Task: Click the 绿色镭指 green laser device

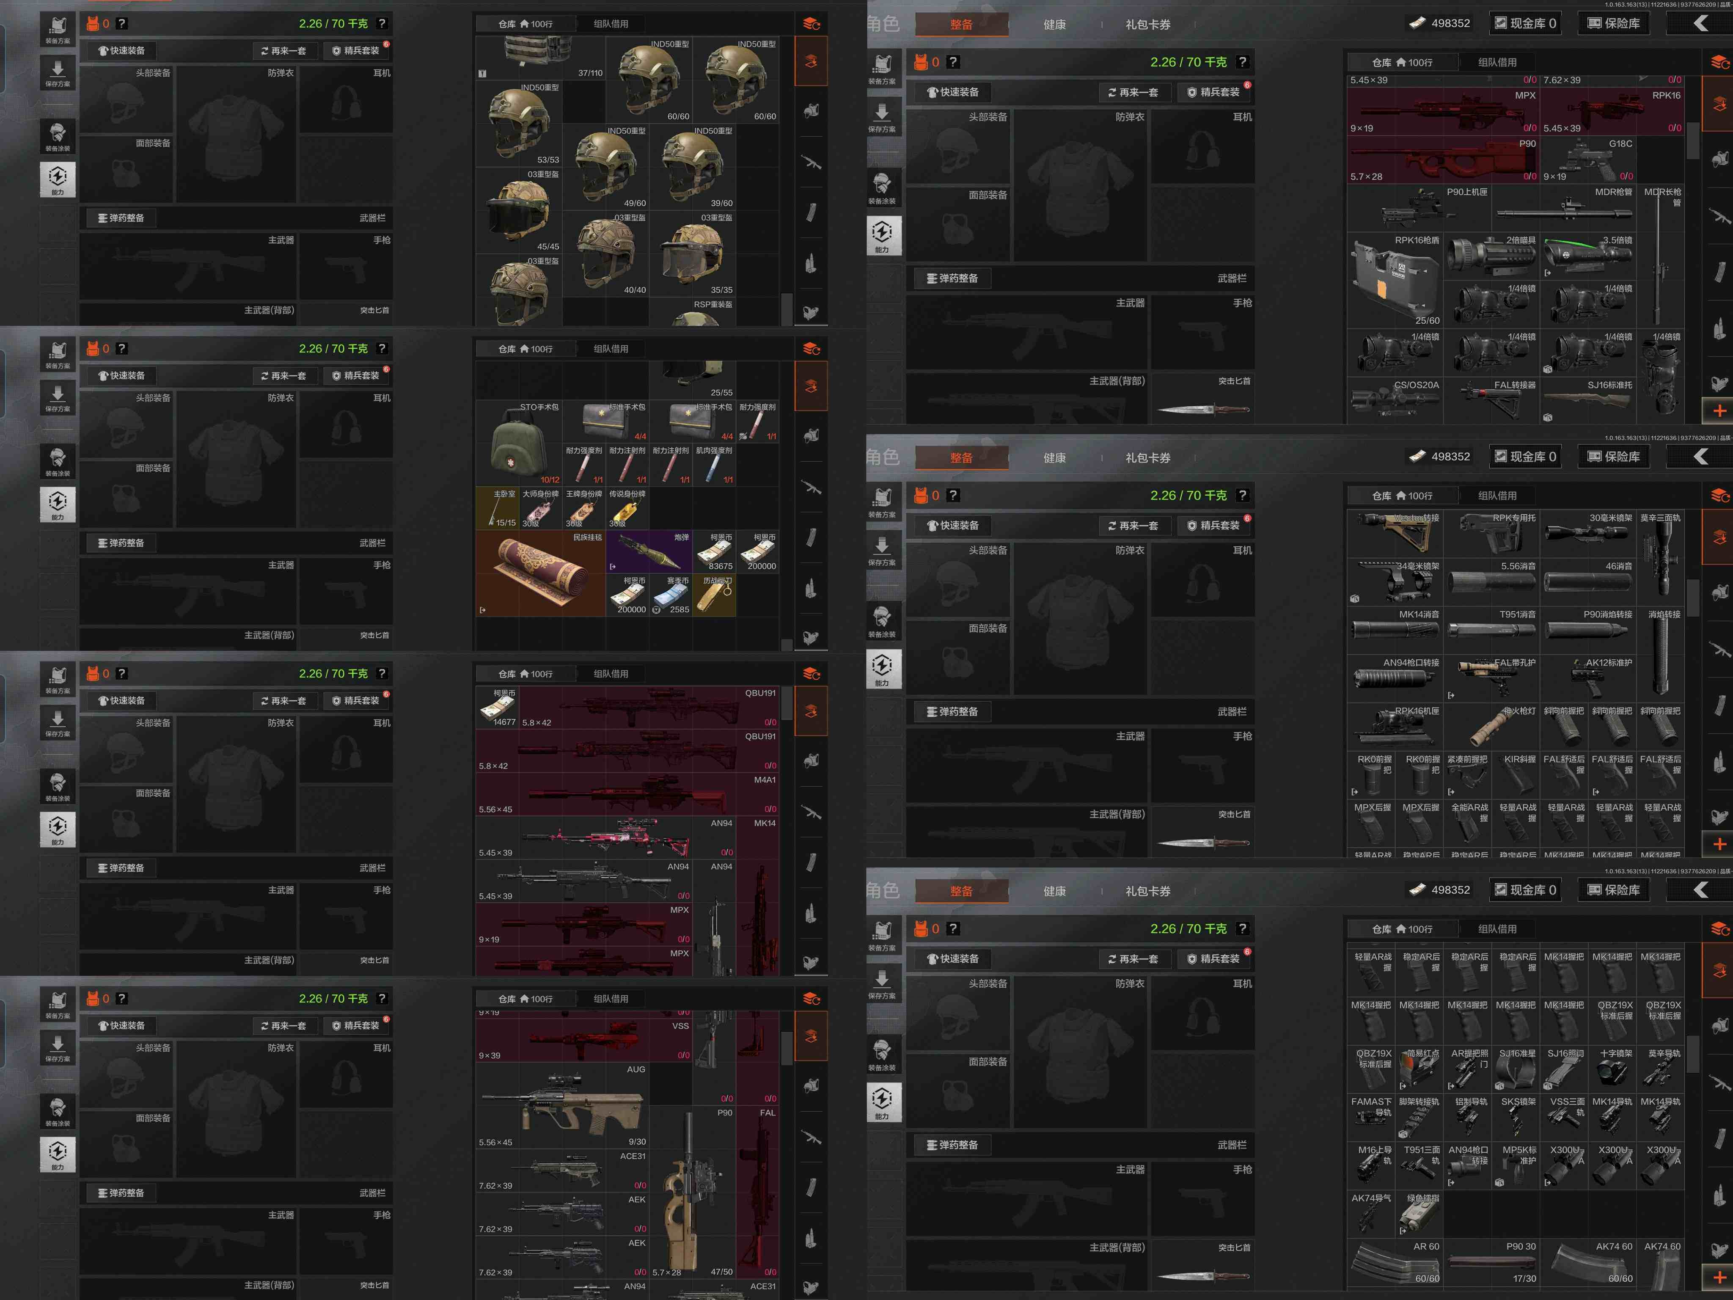Action: 1419,1214
